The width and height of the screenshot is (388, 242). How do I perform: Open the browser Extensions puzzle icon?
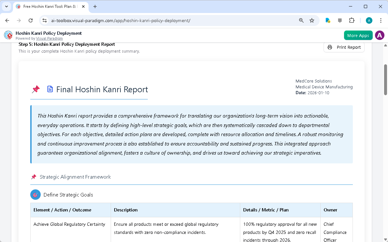tap(352, 20)
